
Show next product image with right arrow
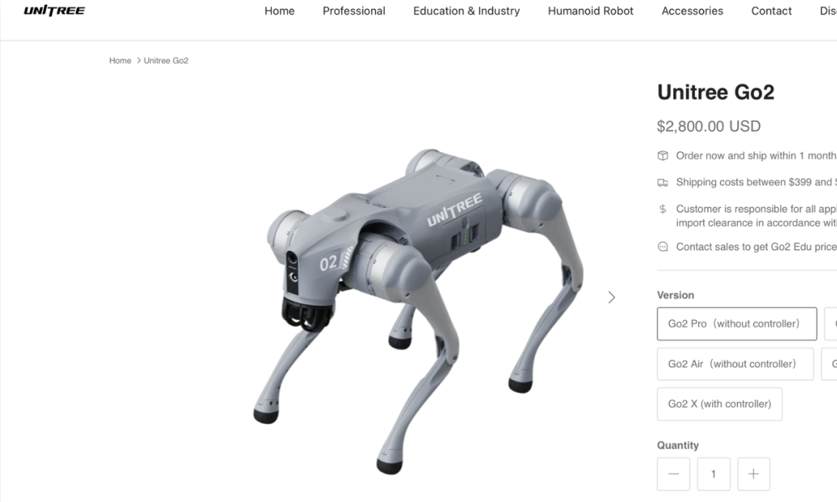(612, 297)
